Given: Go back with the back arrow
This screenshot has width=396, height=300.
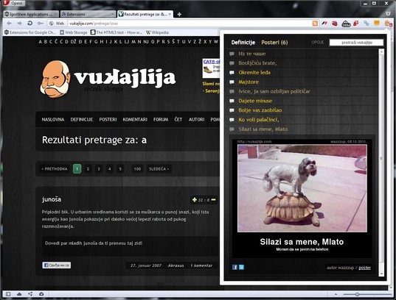Looking at the screenshot, I should 10,24.
